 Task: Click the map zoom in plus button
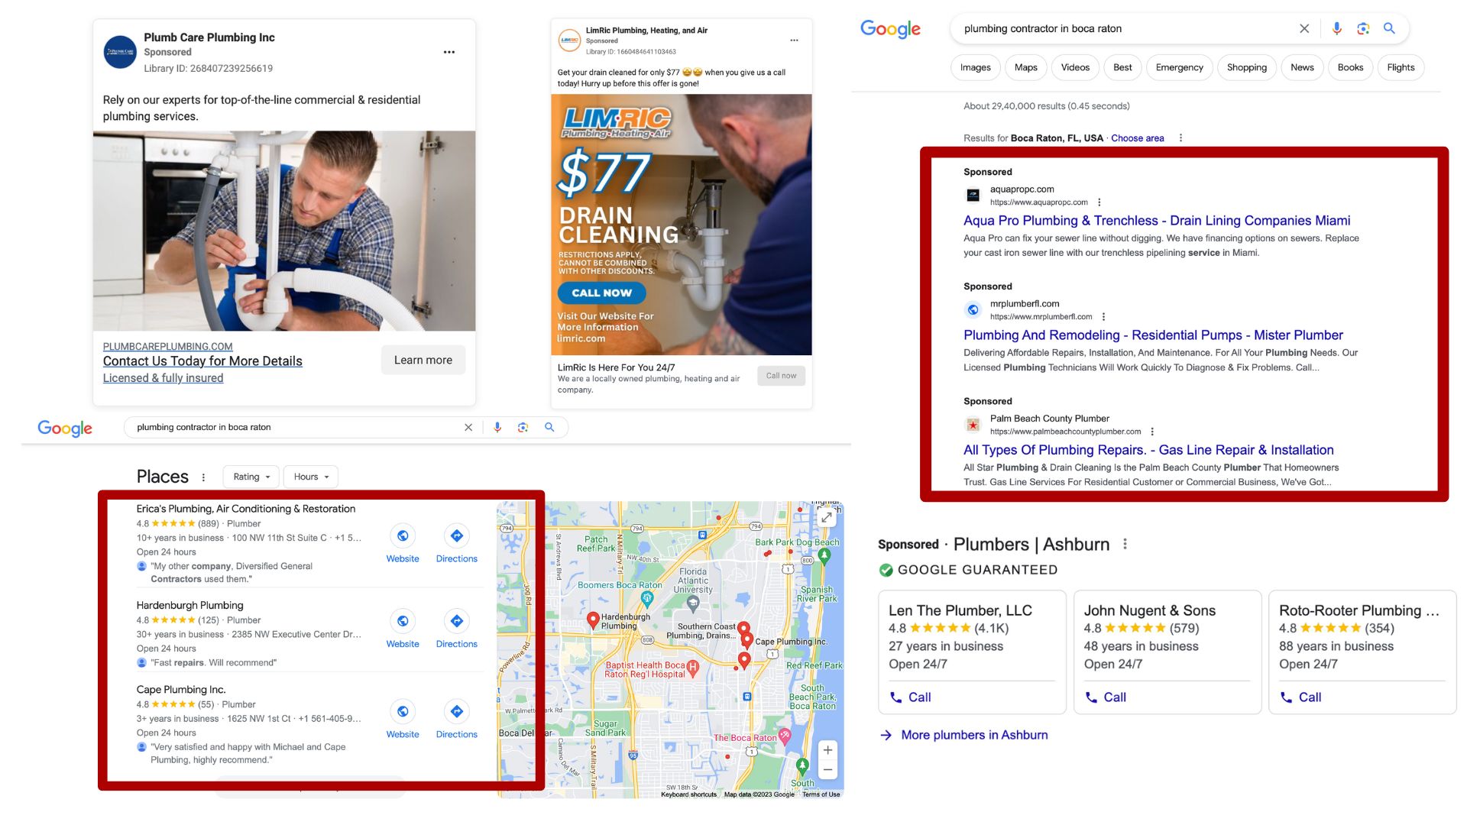pos(827,750)
